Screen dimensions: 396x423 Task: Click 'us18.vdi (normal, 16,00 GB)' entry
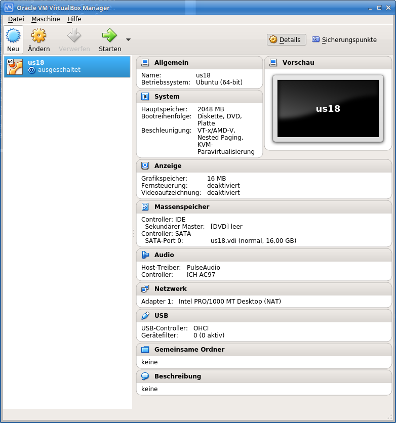254,241
